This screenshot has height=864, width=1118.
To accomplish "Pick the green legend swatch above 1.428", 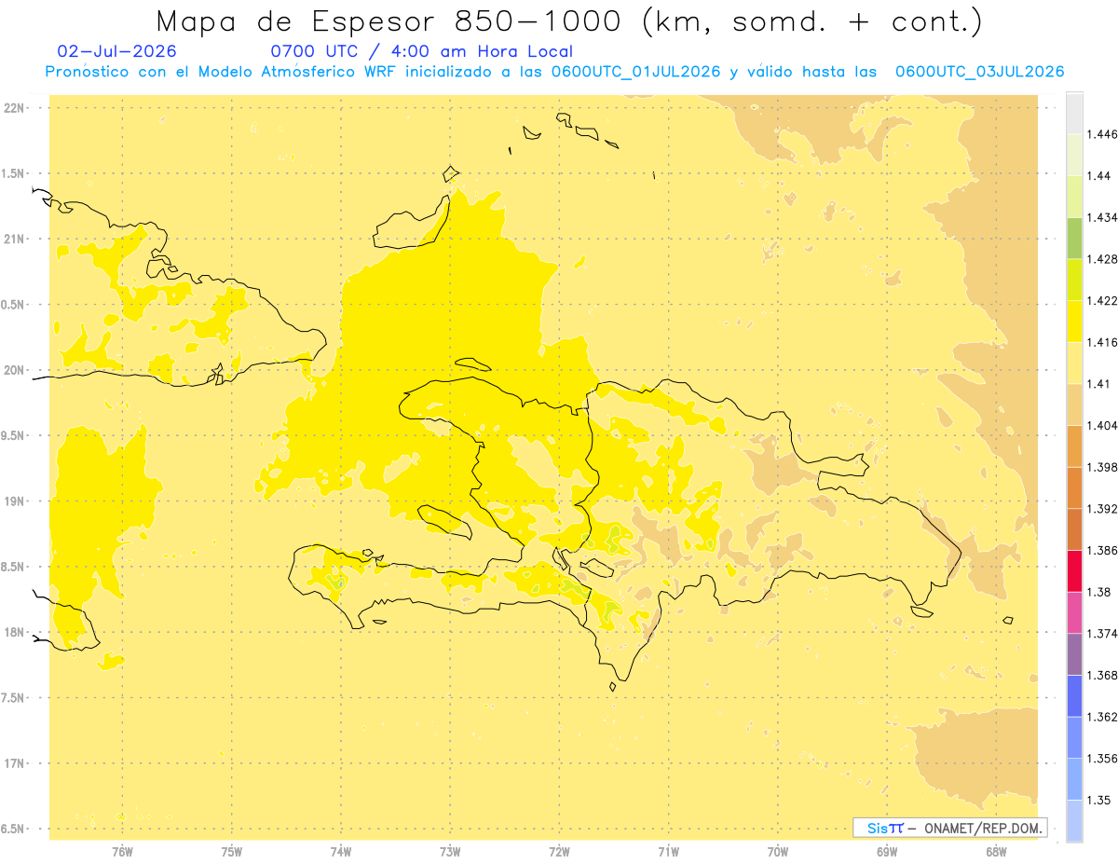I will click(1074, 238).
